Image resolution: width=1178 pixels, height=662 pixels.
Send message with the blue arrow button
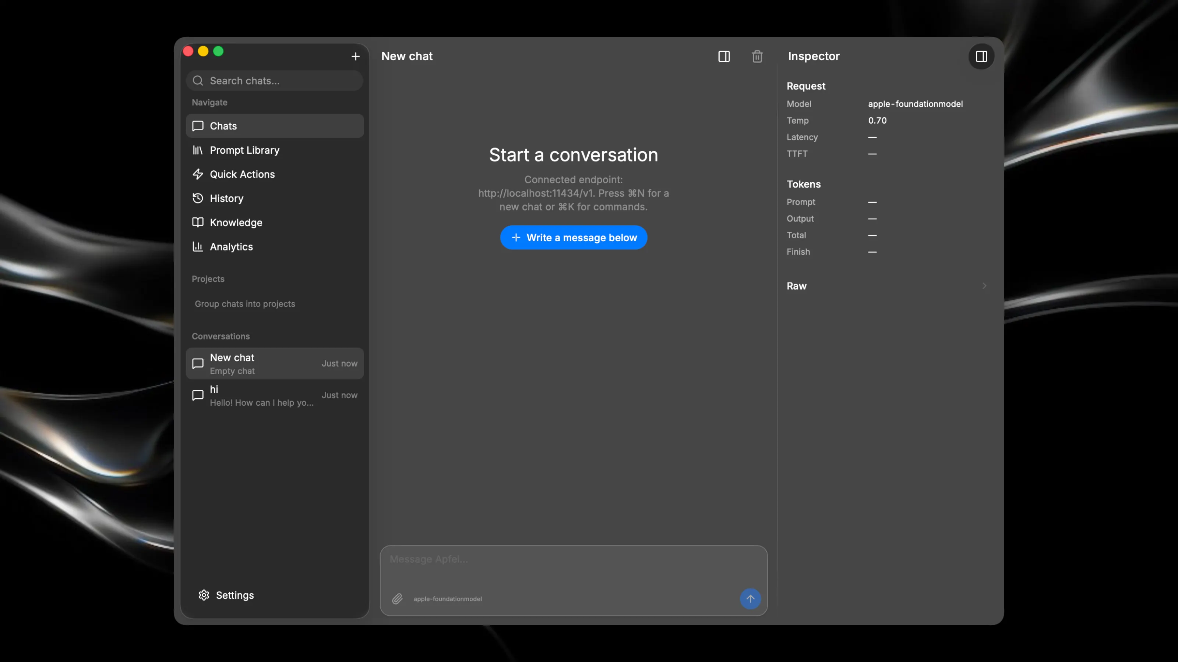click(x=751, y=598)
